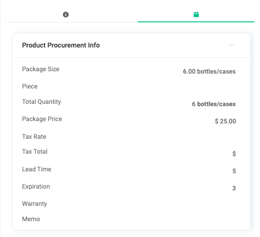Click the Product Procurement Info heading
The width and height of the screenshot is (260, 237).
pyautogui.click(x=61, y=45)
